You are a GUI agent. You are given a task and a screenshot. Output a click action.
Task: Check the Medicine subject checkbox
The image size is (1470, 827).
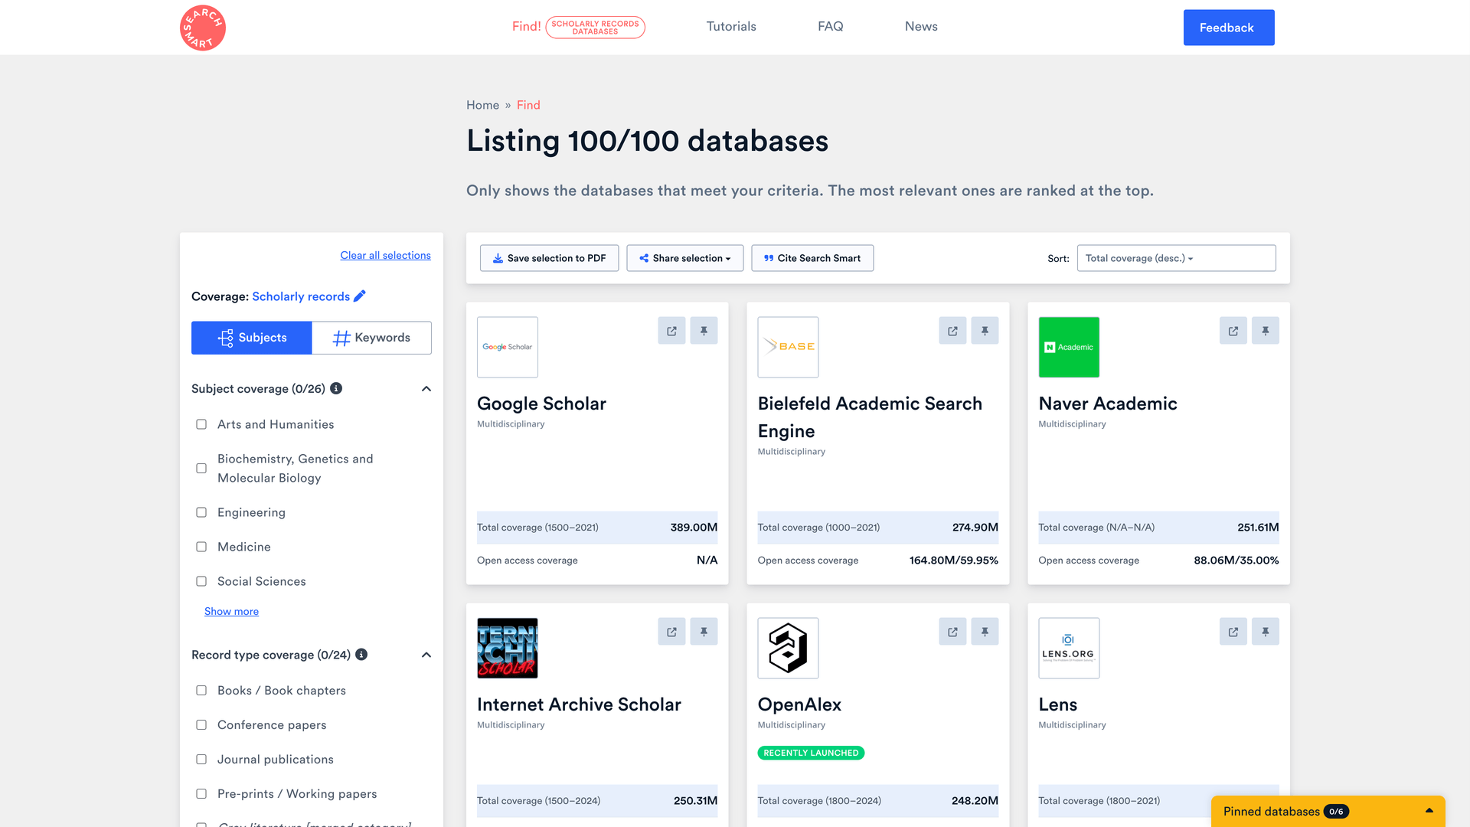[x=201, y=547]
